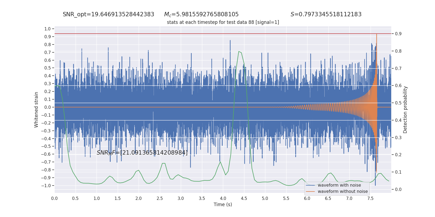
Task: Click the 'waveform without noise' legend entry
Action: (343, 192)
